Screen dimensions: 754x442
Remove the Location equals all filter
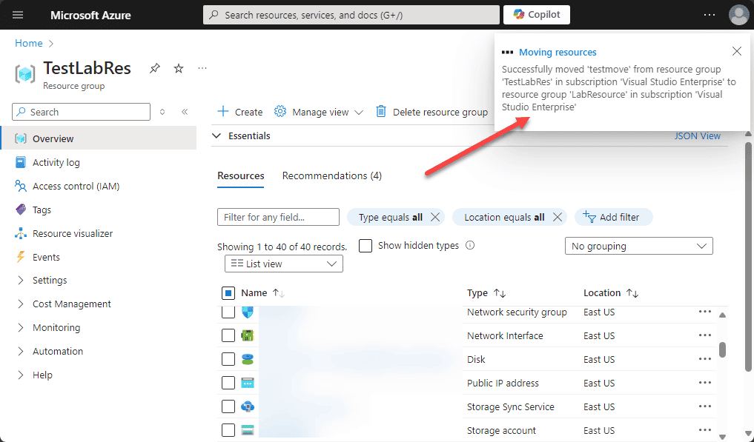[558, 217]
